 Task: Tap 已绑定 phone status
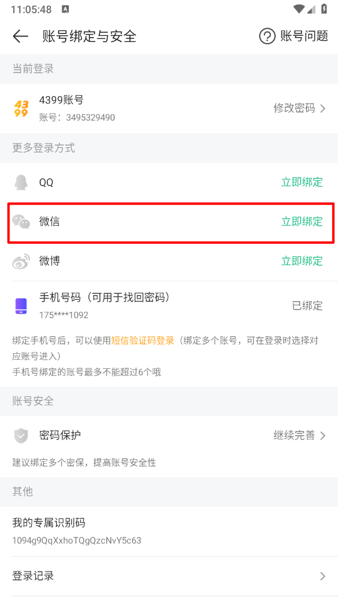click(x=307, y=305)
